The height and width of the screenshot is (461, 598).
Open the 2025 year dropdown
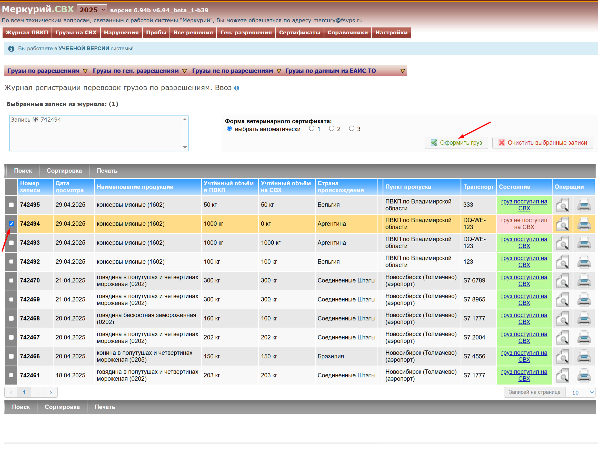coord(92,10)
